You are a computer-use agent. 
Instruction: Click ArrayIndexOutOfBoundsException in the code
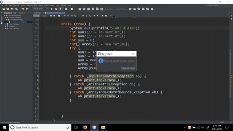pyautogui.click(x=119, y=92)
